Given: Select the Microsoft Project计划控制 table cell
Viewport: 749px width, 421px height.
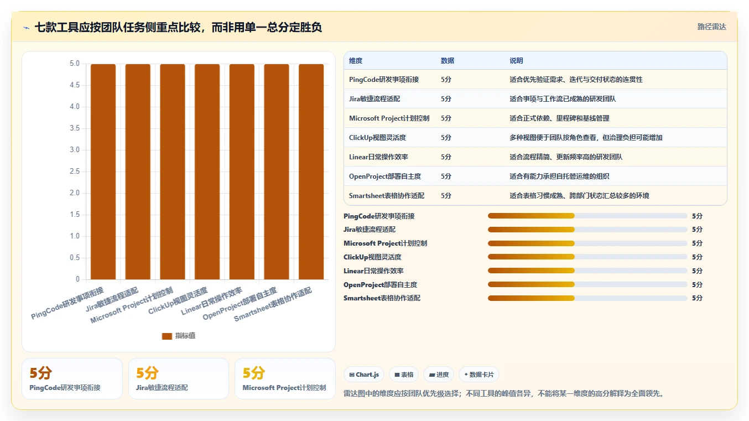Looking at the screenshot, I should [x=389, y=118].
